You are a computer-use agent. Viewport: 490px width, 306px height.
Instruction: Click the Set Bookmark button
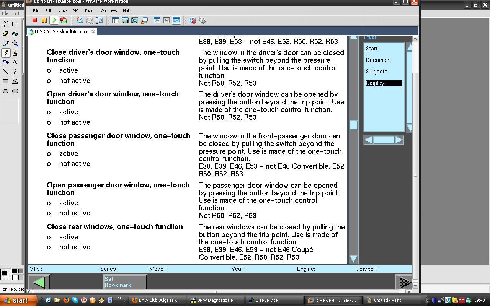(125, 282)
